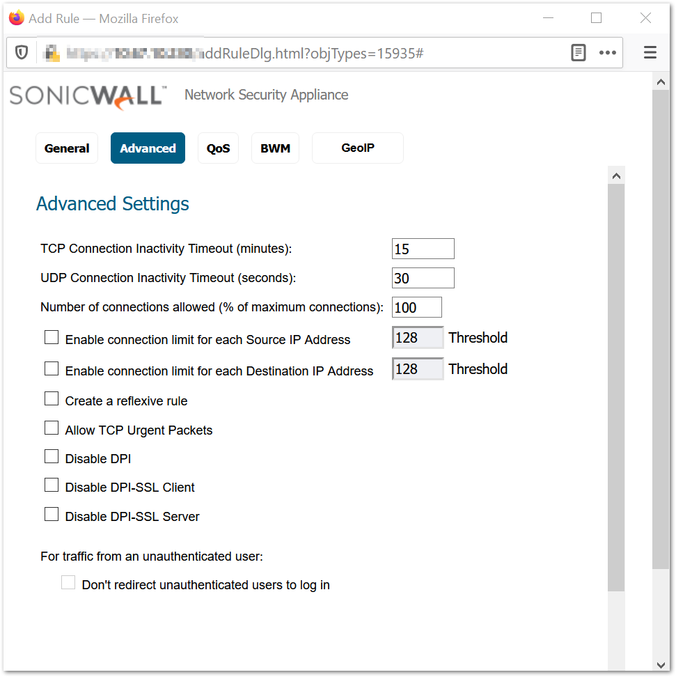Click 'TCP Connection Inactivity Timeout (minutes)' label

coord(166,249)
